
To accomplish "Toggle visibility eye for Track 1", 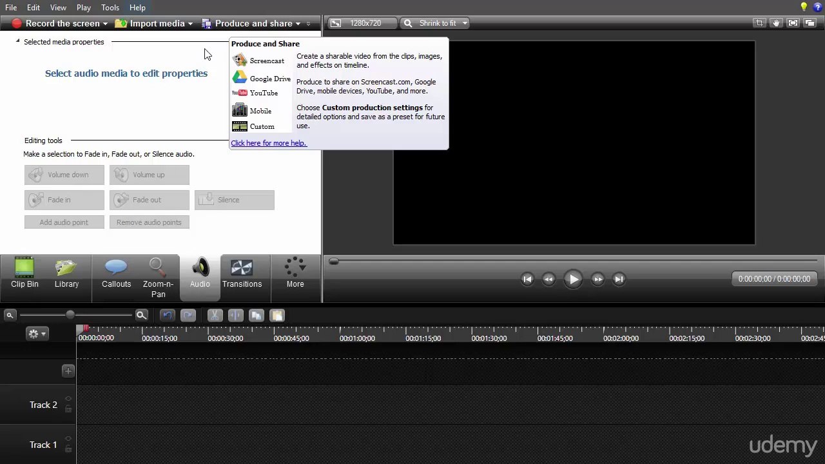I will point(68,440).
